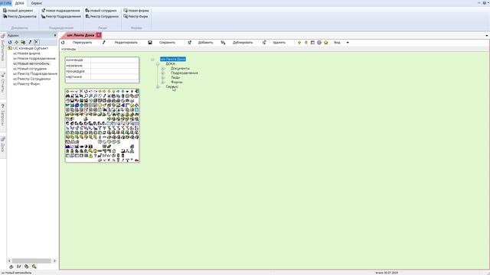Image resolution: width=490 pixels, height=275 pixels.
Task: Click the Новый документ ribbon button
Action: point(18,11)
